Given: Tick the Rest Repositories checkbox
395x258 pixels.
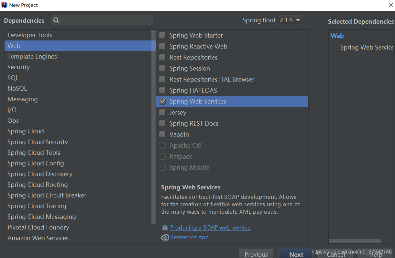Looking at the screenshot, I should (x=162, y=57).
